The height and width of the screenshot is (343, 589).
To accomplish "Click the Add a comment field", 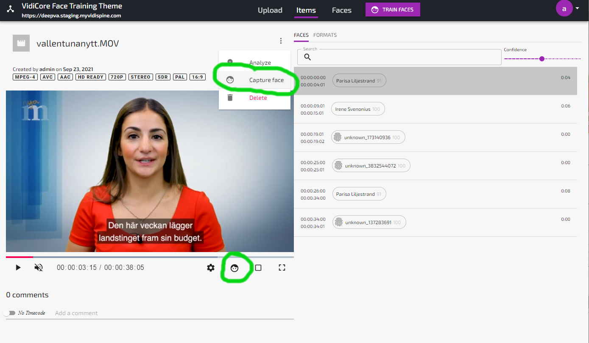I will tap(170, 313).
